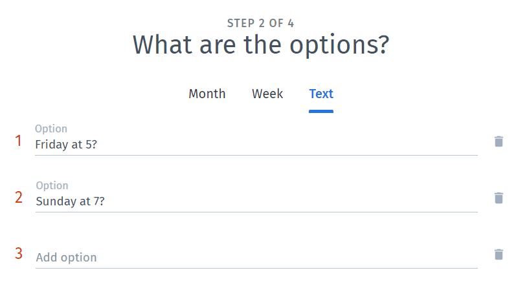Switch to the Month tab

tap(207, 94)
